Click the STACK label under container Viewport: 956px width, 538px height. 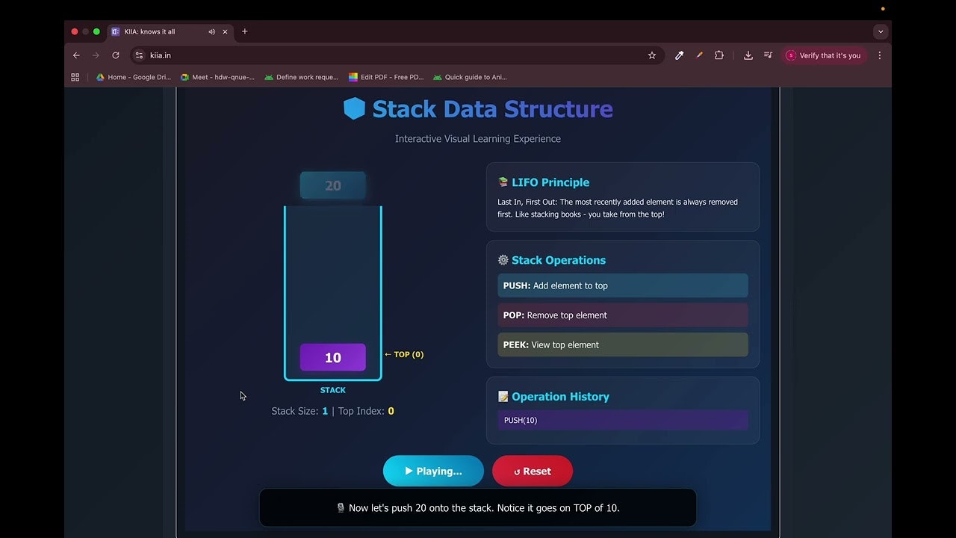coord(333,390)
